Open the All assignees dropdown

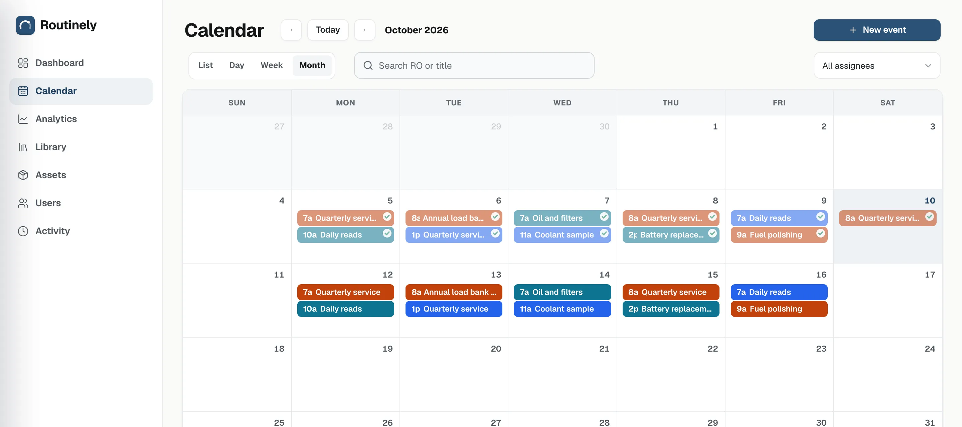click(877, 66)
